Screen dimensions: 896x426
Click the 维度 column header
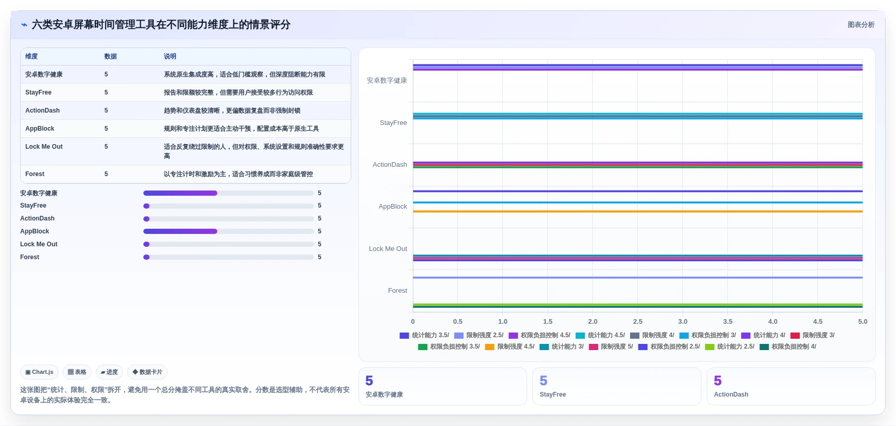pos(32,56)
